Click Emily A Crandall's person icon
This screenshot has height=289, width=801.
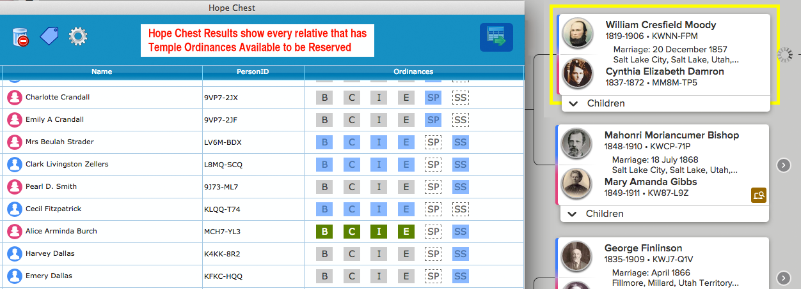14,120
